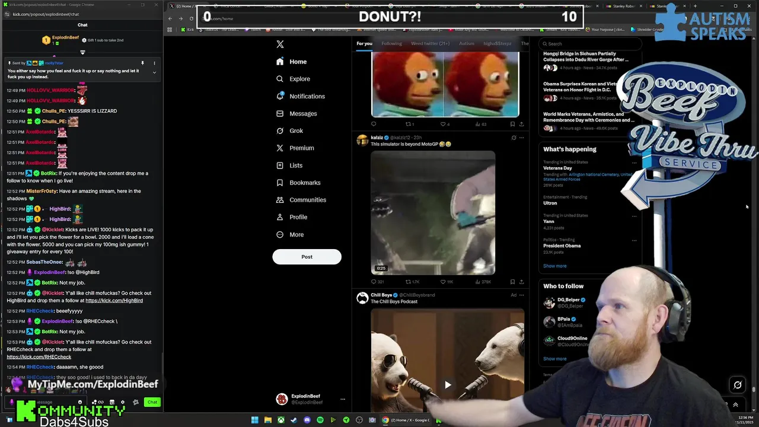The width and height of the screenshot is (759, 427).
Task: Reply to kalziz's MotoGP simulator post
Action: click(x=377, y=282)
